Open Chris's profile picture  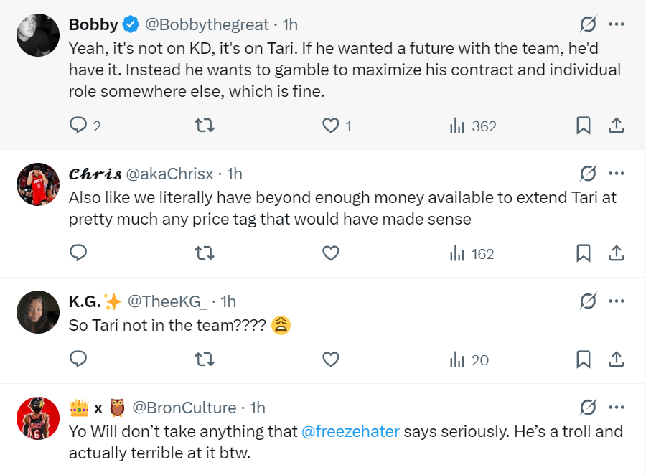(x=37, y=184)
